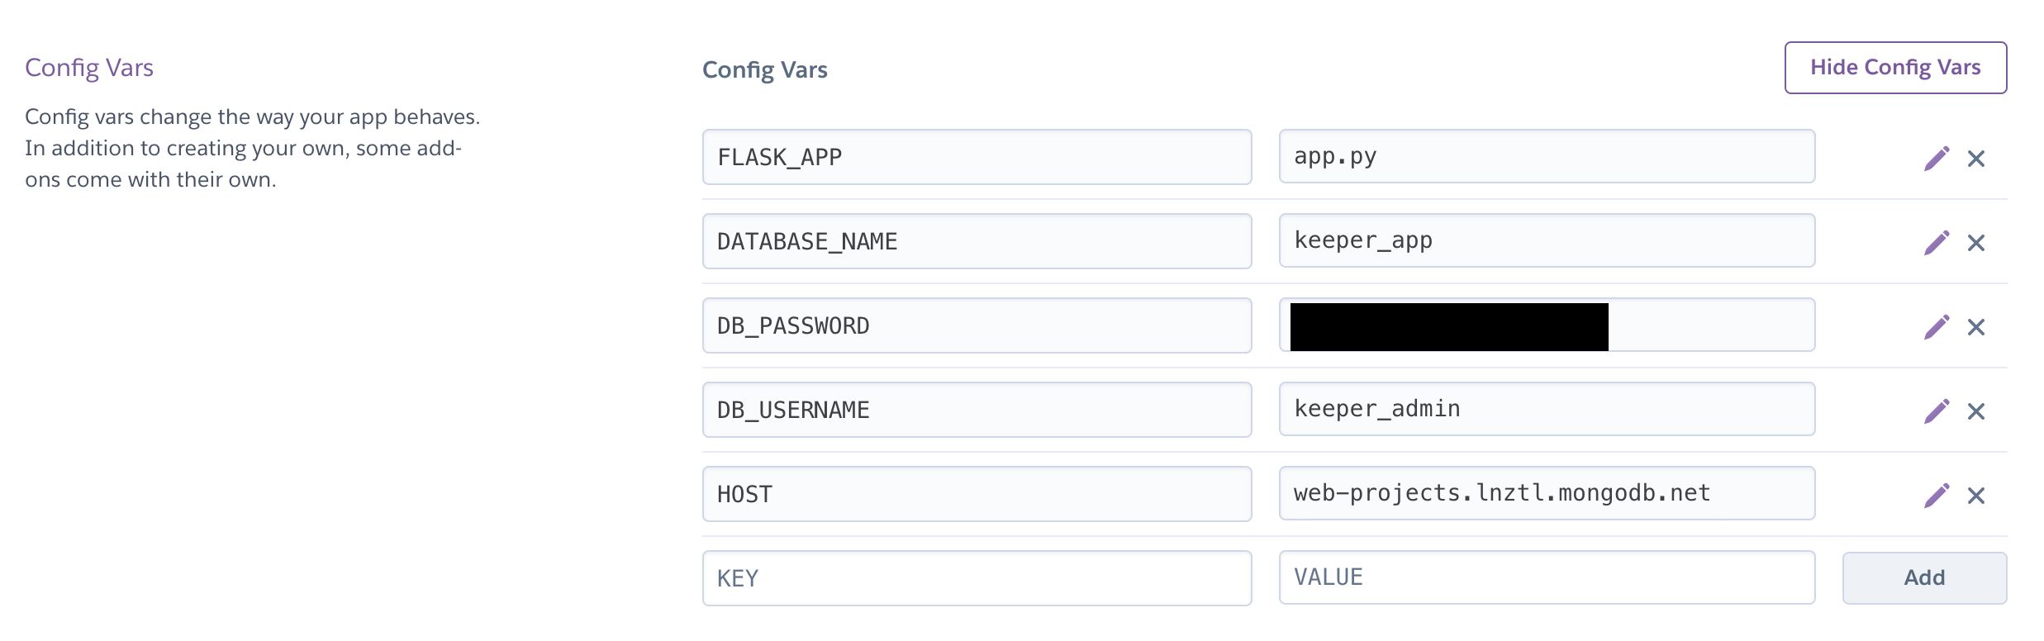Screen dimensions: 2044x641
Task: Edit the FLASK_APP config var
Action: pos(1936,159)
